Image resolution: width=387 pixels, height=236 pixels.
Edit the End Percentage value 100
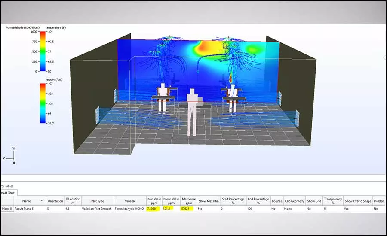[258, 209]
